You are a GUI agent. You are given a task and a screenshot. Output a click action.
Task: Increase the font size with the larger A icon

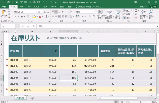45,12
